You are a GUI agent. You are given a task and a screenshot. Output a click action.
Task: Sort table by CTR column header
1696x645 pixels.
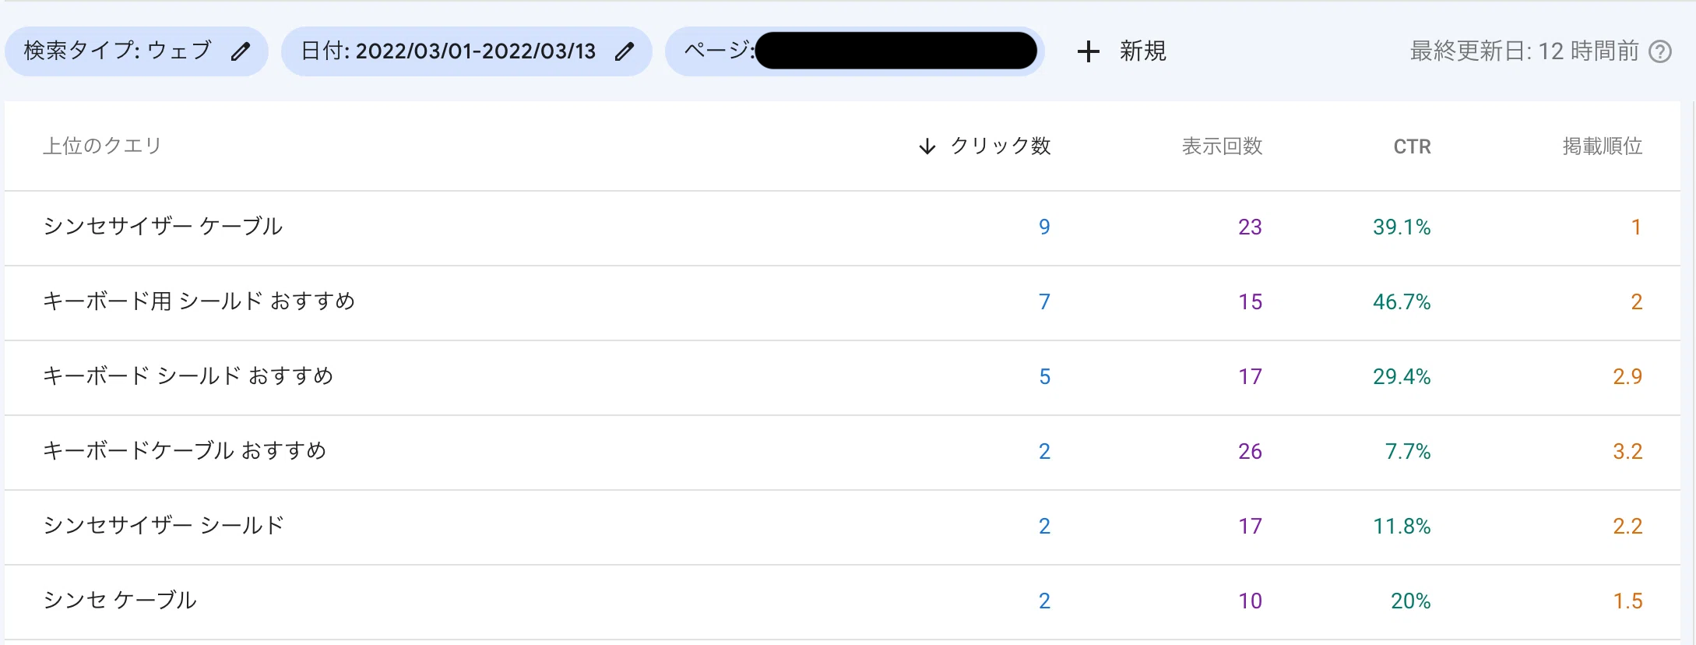pyautogui.click(x=1412, y=146)
